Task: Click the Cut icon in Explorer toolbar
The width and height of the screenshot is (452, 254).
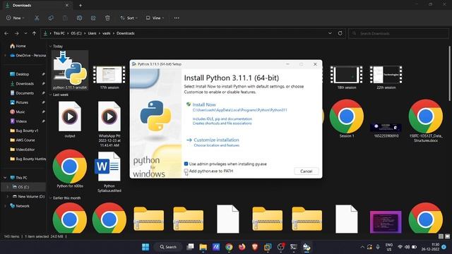Action: pos(37,18)
